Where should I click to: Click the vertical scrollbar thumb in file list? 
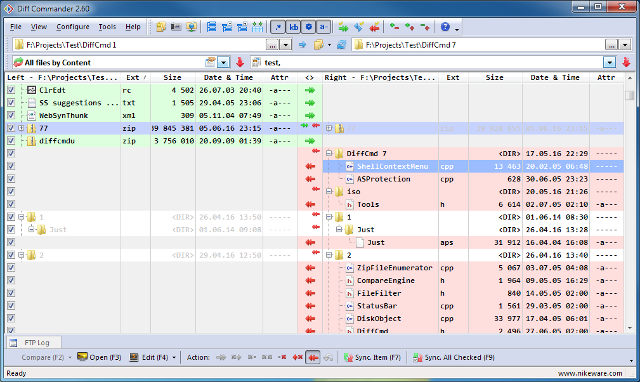[629, 96]
